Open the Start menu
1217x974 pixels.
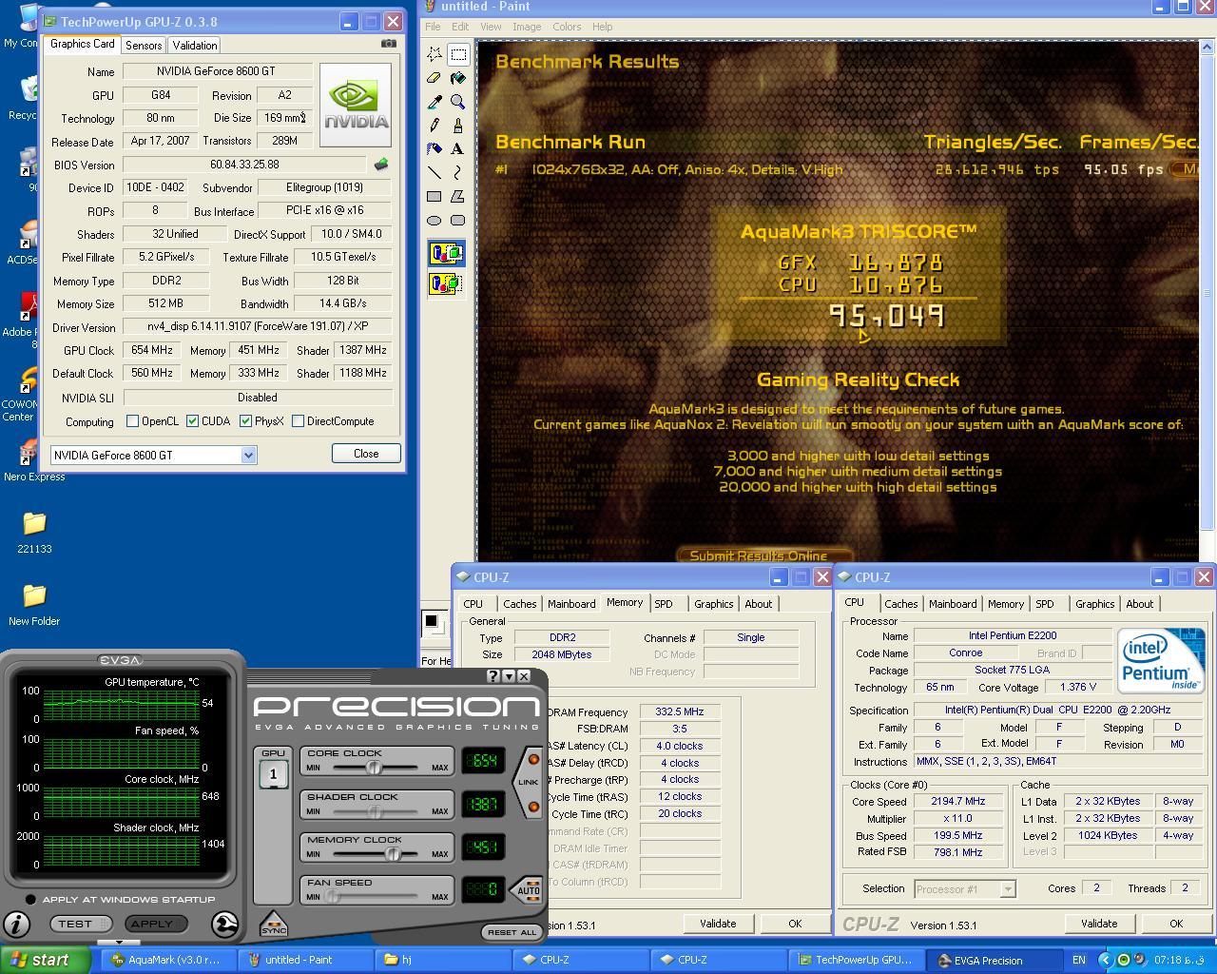pyautogui.click(x=46, y=960)
